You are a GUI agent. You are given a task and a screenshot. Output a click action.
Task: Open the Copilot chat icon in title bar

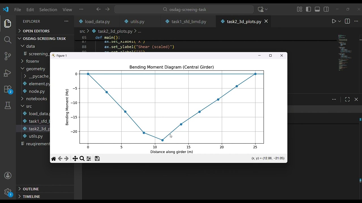click(x=260, y=9)
